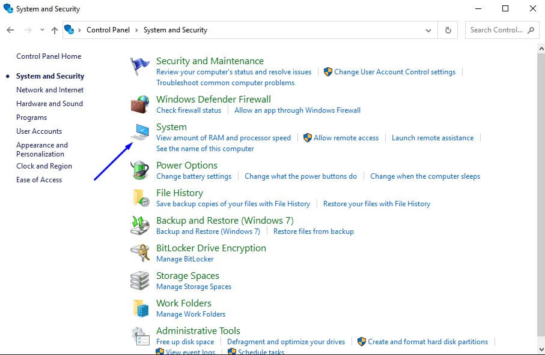Open Hardware and Sound category
Viewport: 545px width, 355px height.
coord(49,104)
